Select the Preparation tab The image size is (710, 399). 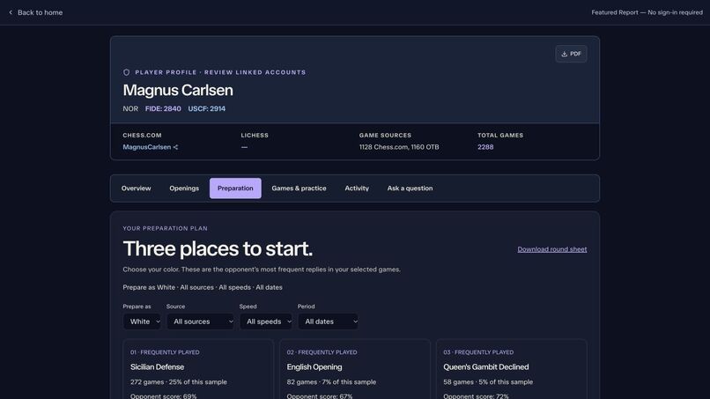235,188
